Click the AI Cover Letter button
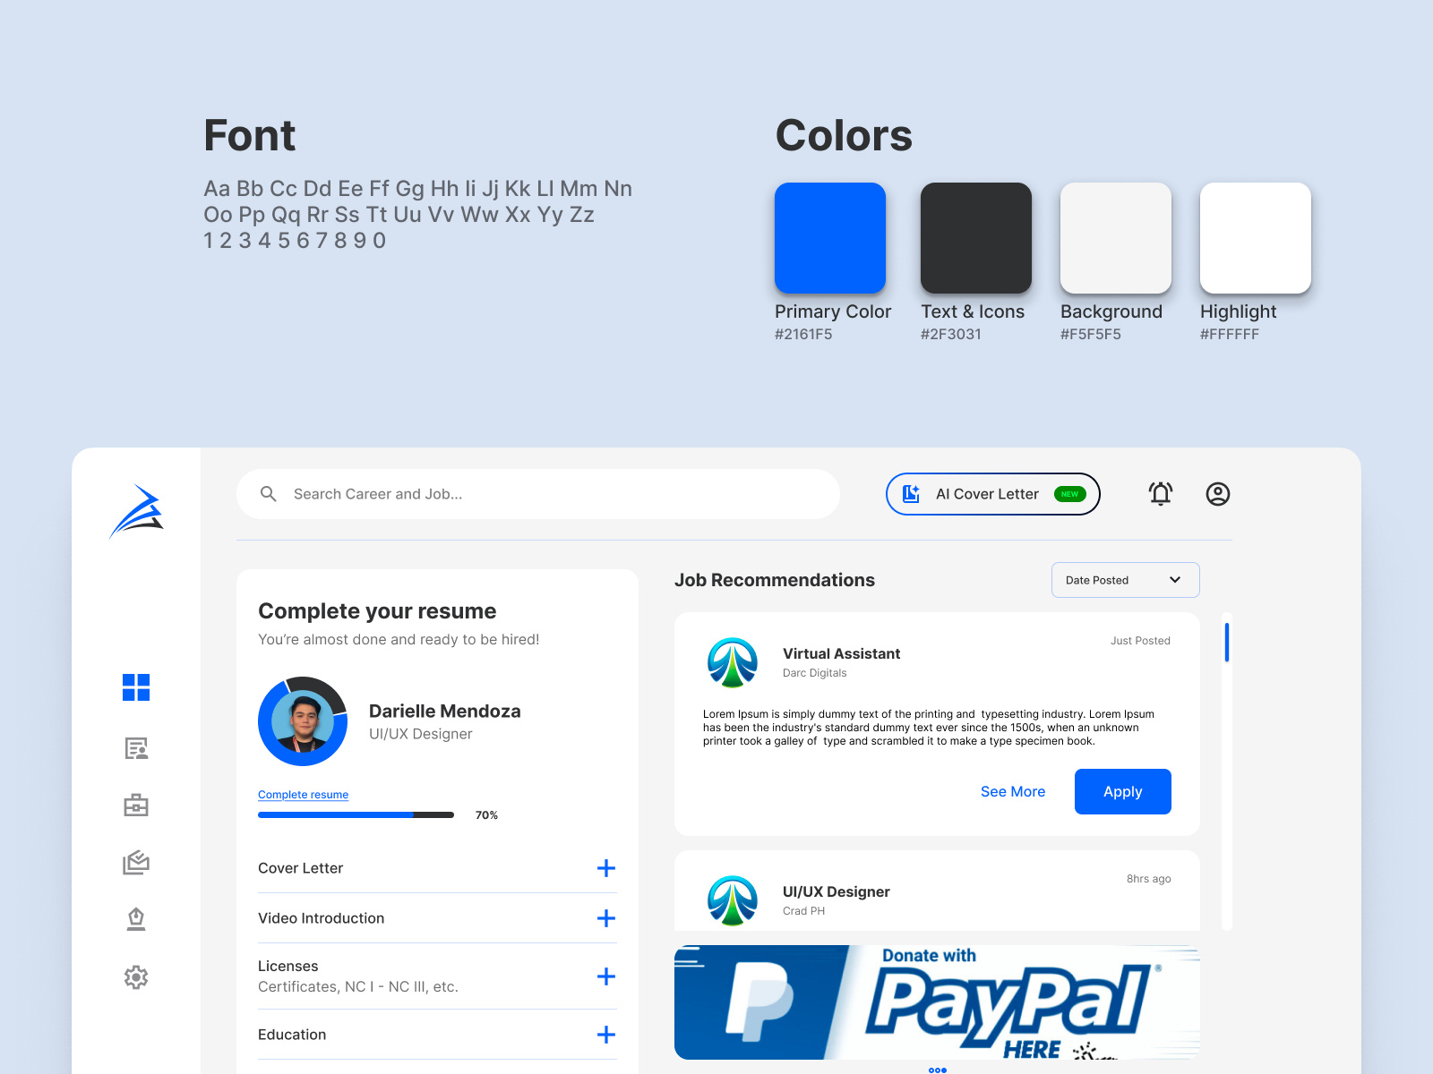This screenshot has height=1074, width=1433. pyautogui.click(x=992, y=493)
